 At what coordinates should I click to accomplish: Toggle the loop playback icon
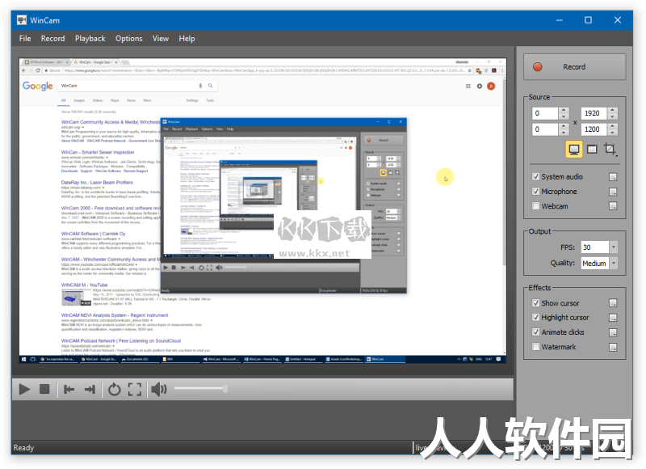(114, 390)
